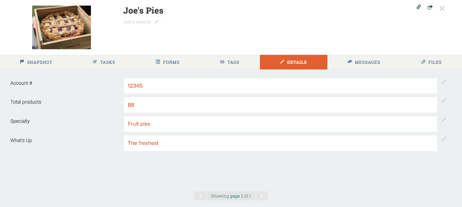Click the Account # value field 12345

[x=280, y=86]
